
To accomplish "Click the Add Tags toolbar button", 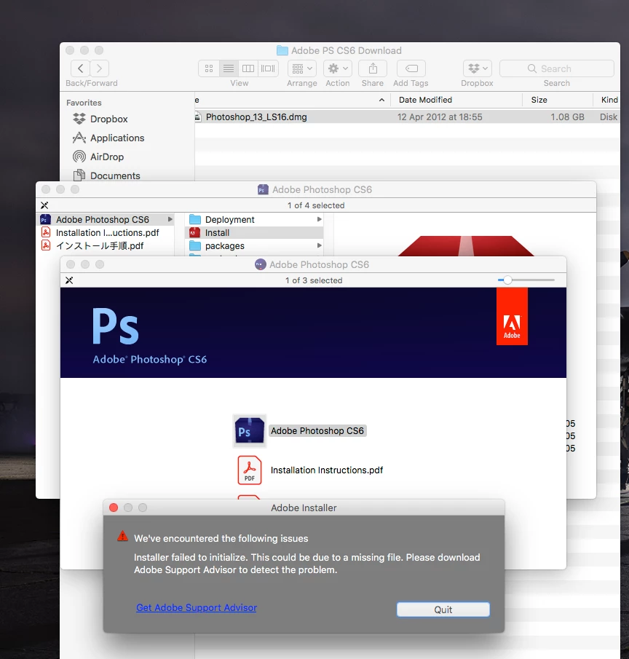I will coord(411,68).
